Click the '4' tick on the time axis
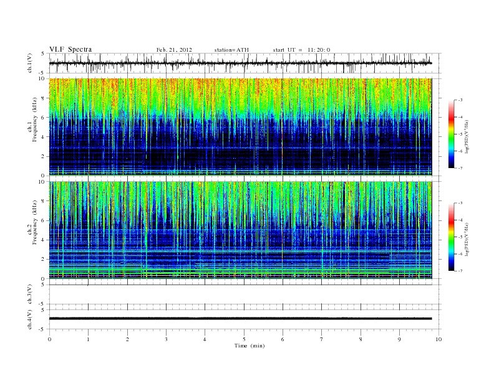Image resolution: width=494 pixels, height=381 pixels. click(205, 339)
